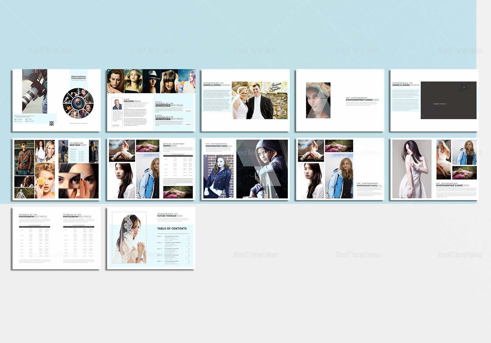Open the two-table photography best prices page
The image size is (491, 343).
click(x=57, y=238)
